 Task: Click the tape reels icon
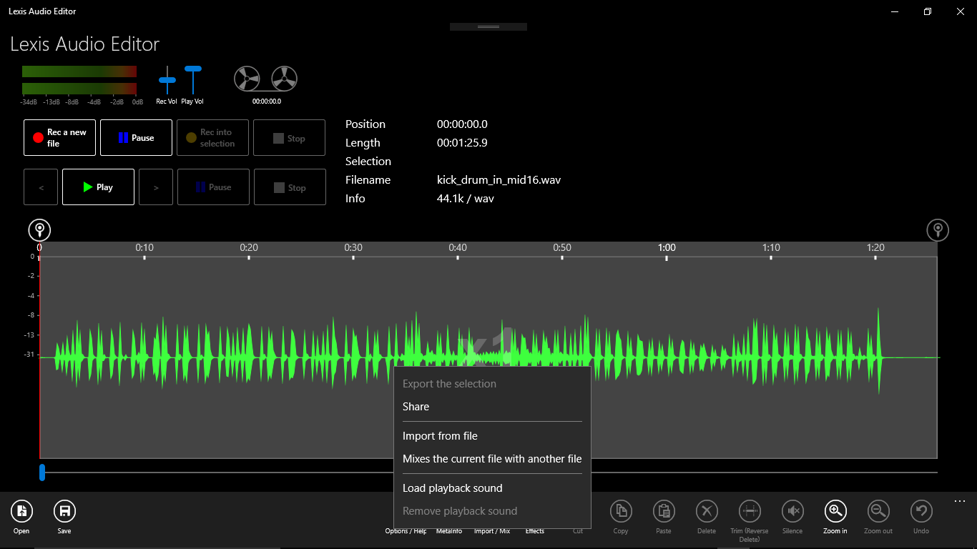(266, 79)
